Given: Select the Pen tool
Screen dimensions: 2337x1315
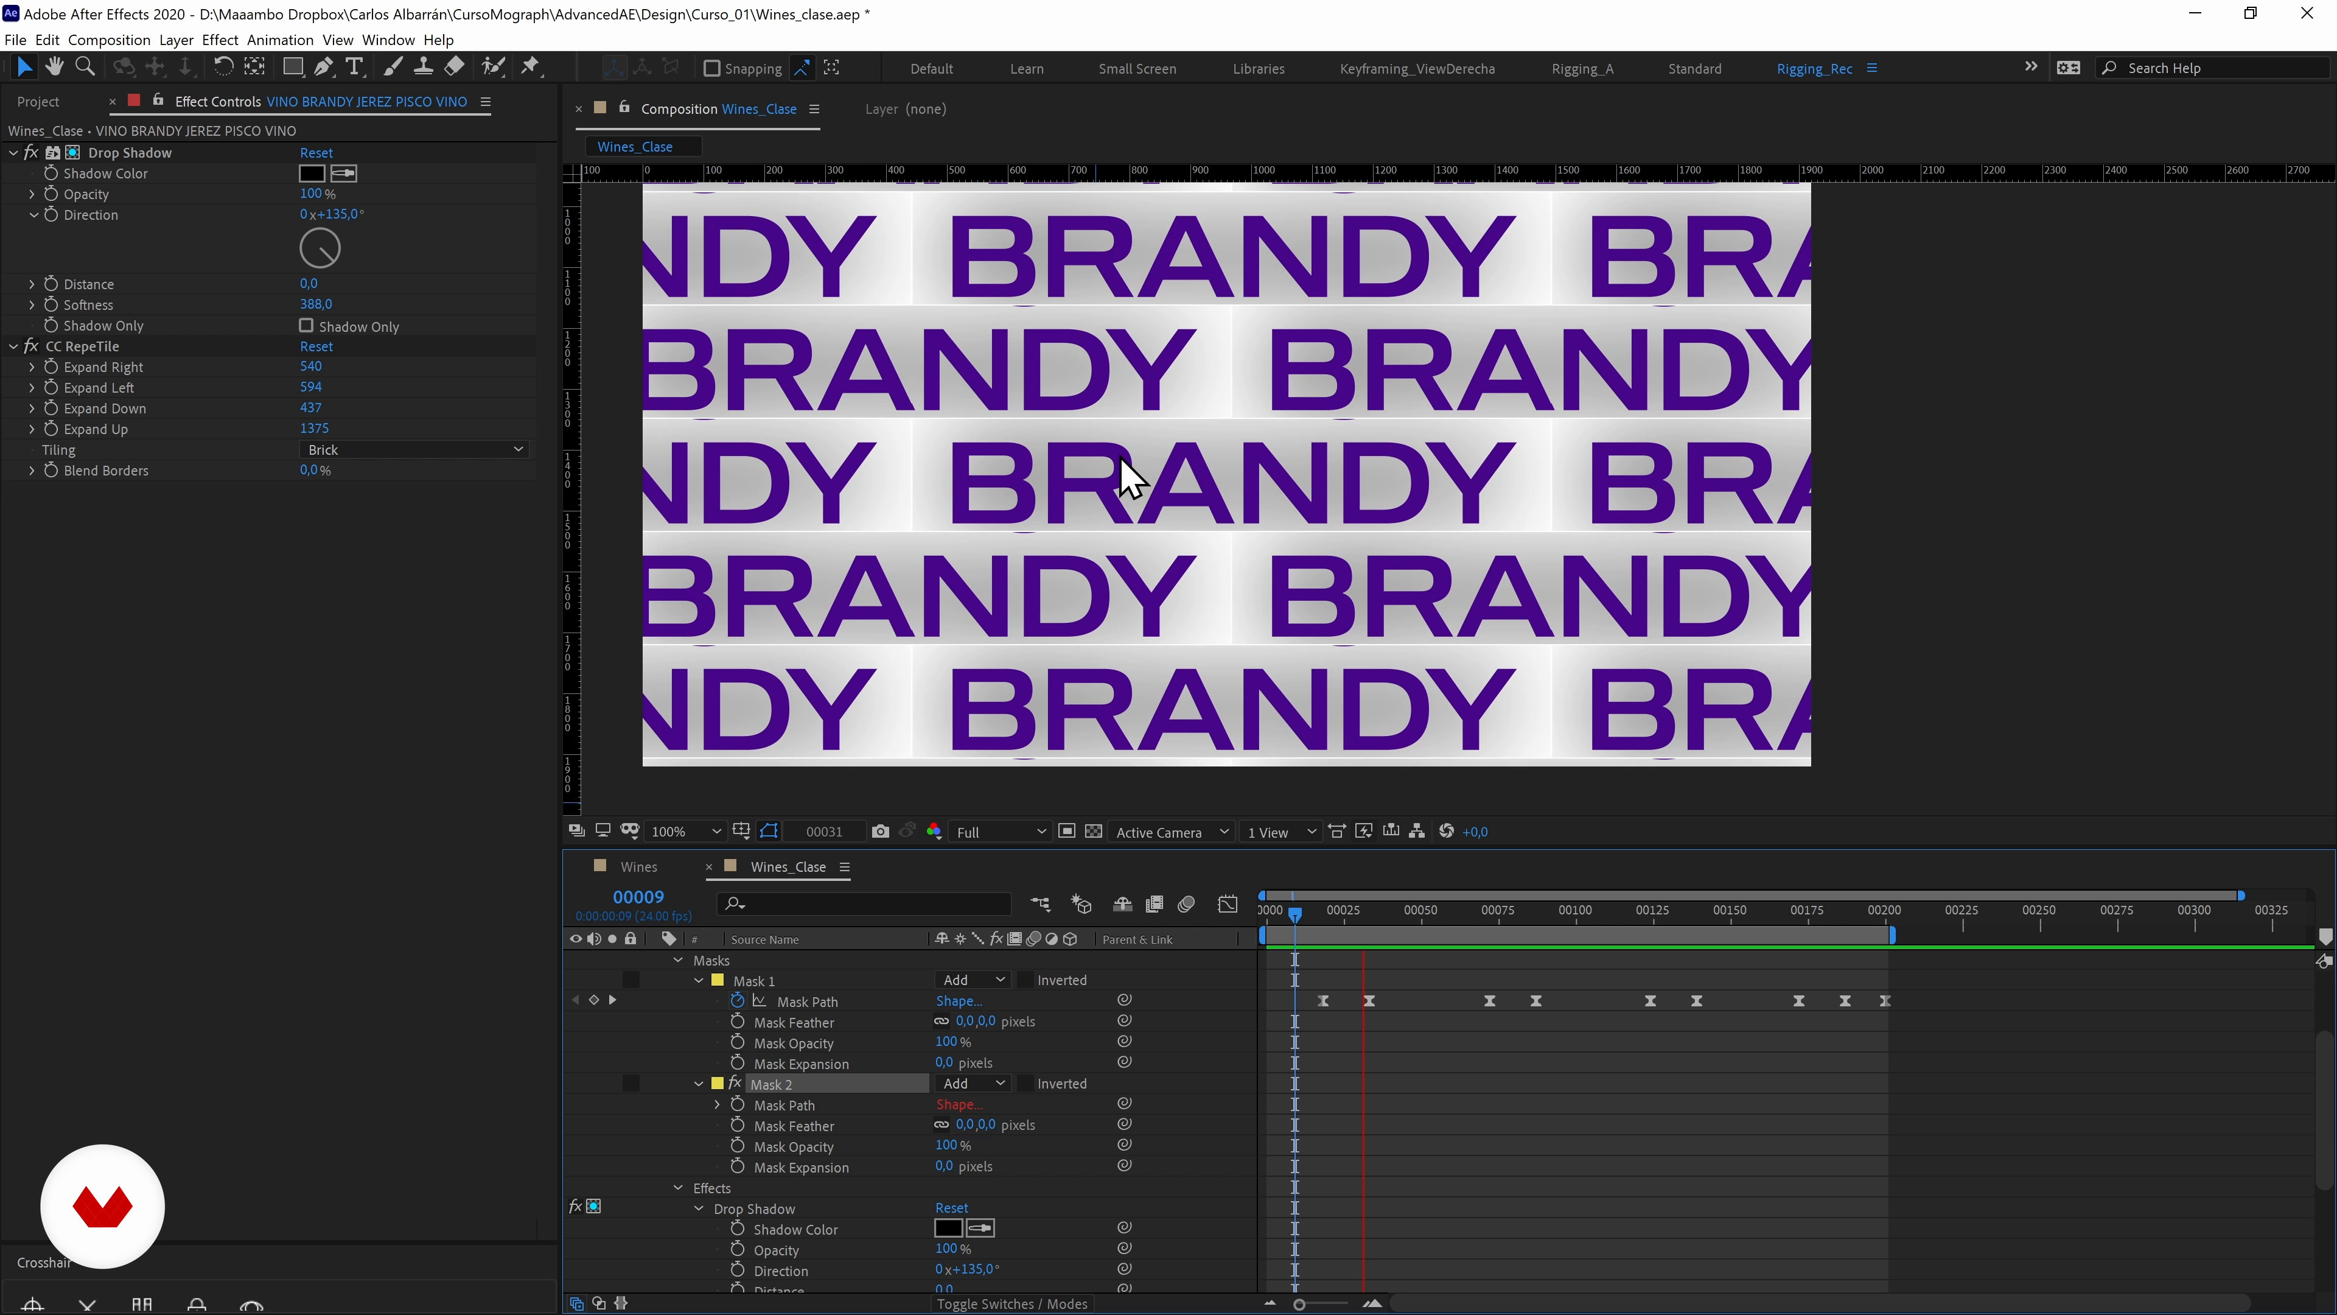Looking at the screenshot, I should (x=324, y=66).
